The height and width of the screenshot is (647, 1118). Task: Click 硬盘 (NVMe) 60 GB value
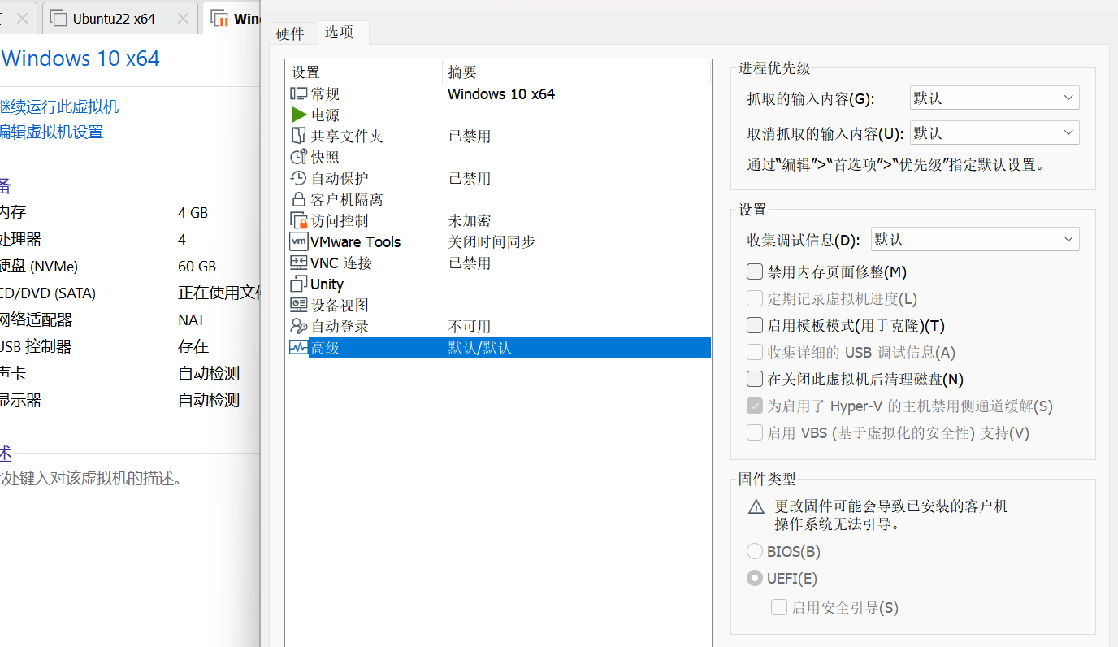[x=197, y=267]
